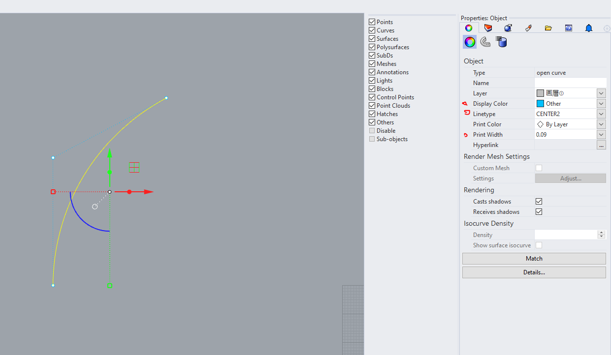Click the Custom Mesh checkbox
This screenshot has height=355, width=611.
pyautogui.click(x=539, y=168)
